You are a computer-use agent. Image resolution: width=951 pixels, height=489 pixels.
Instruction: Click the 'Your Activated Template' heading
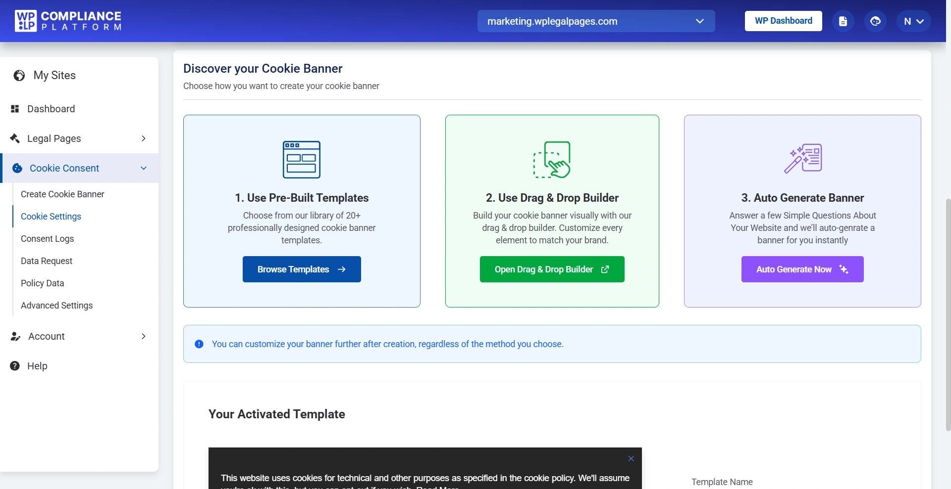277,414
